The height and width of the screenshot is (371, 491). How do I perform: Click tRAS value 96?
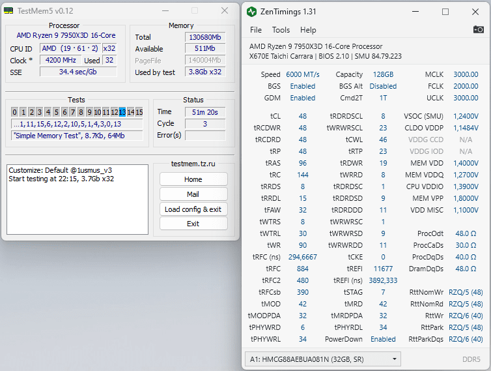click(x=303, y=163)
